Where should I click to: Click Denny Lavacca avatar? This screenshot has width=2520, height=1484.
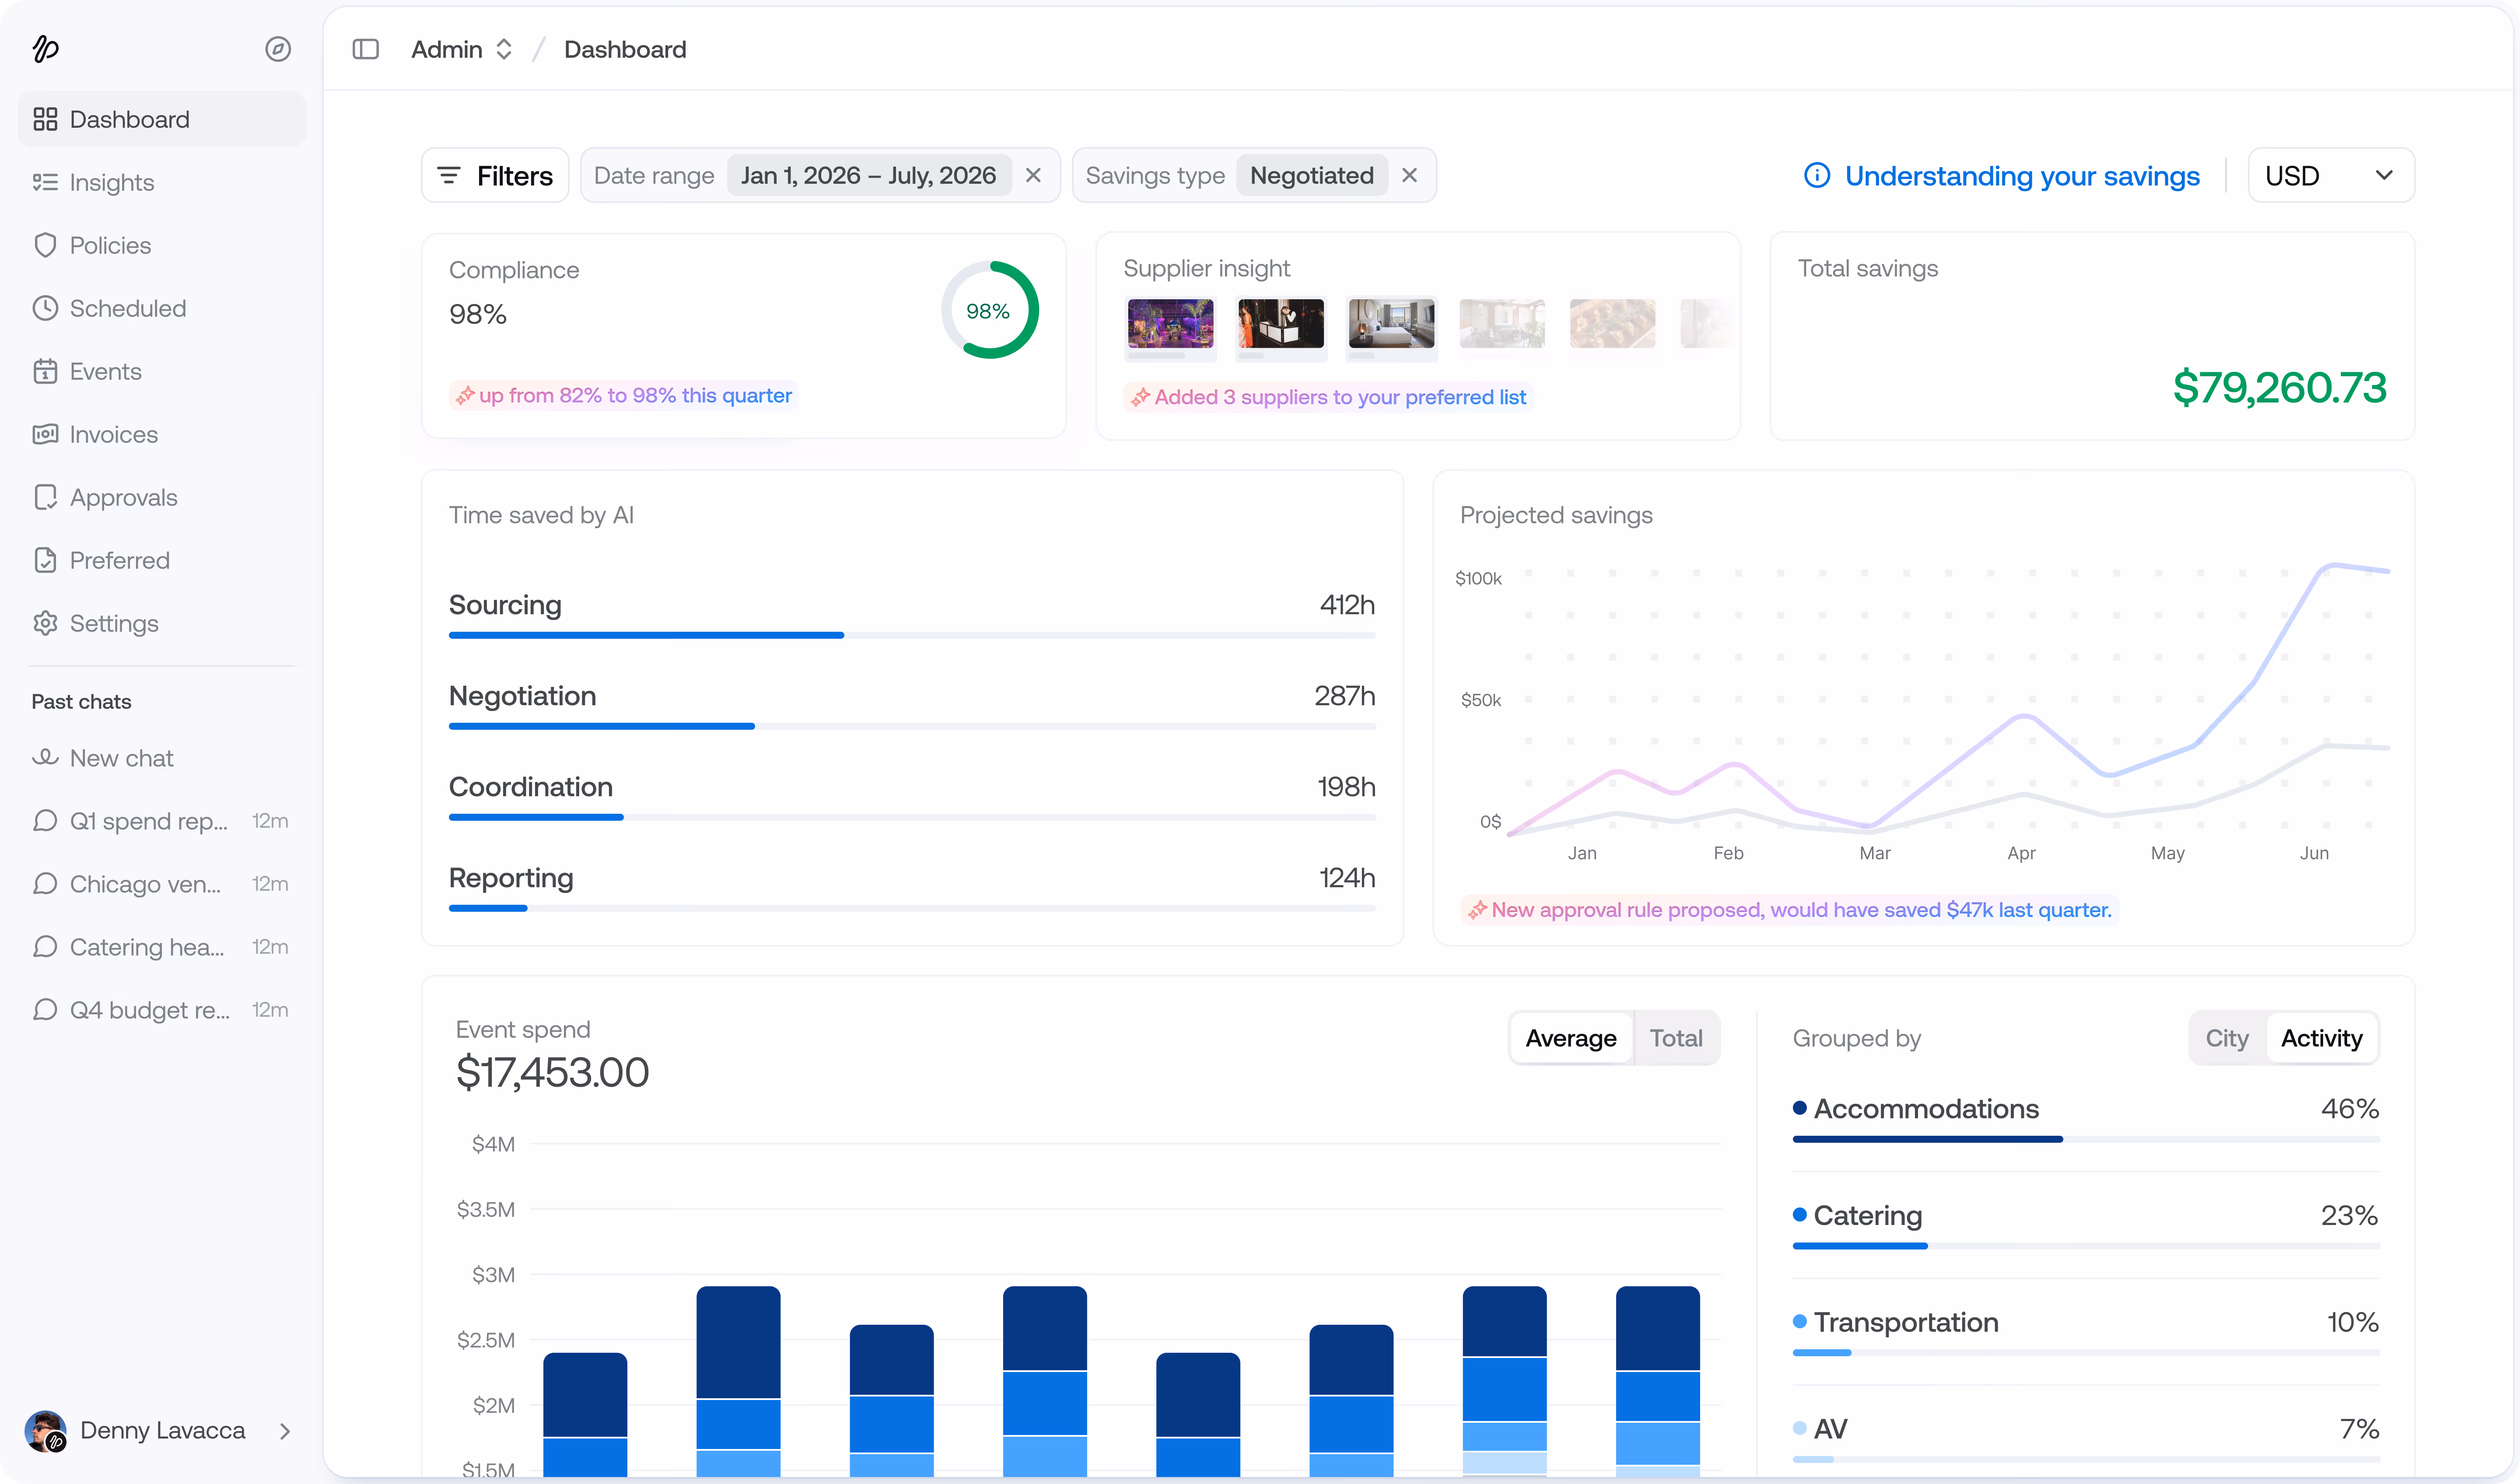(46, 1431)
